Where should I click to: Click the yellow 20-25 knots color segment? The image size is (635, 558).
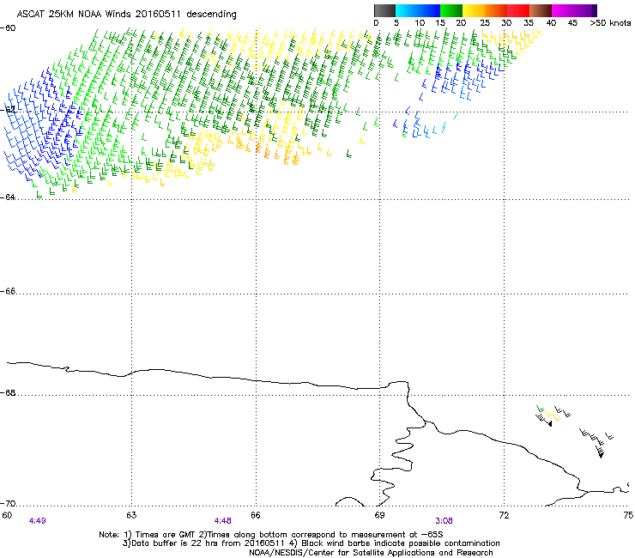point(474,10)
